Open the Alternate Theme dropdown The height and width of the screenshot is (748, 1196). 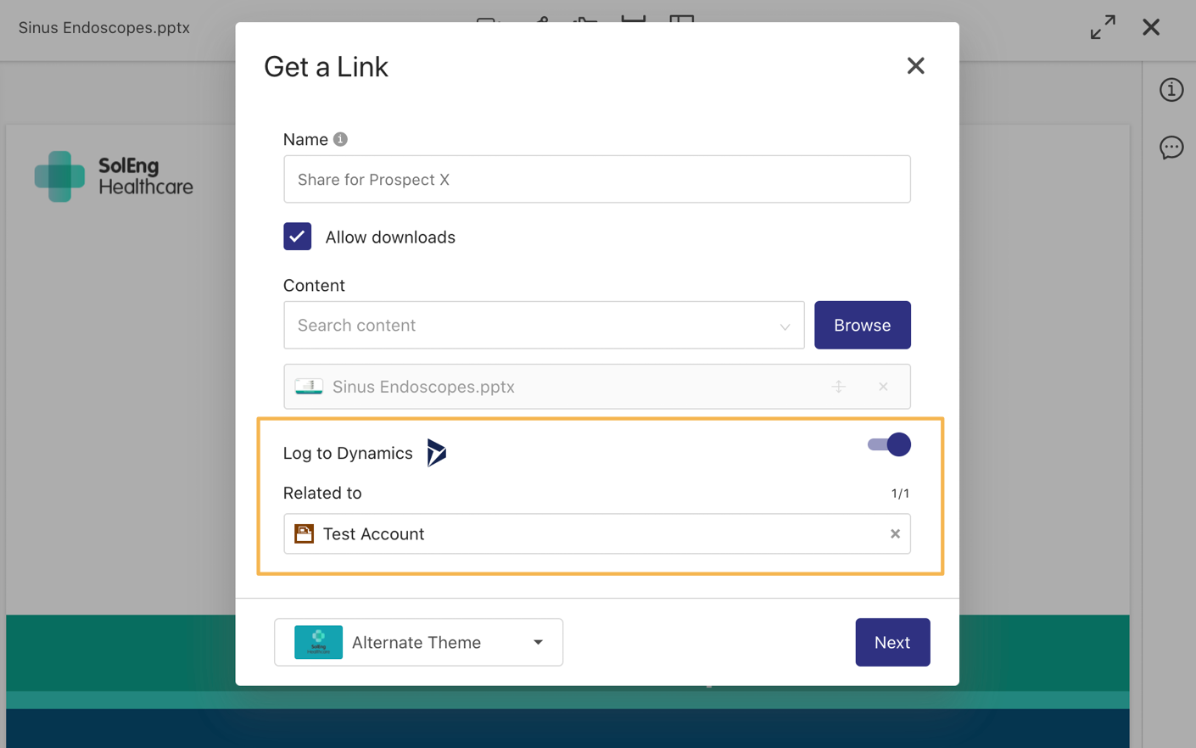pos(418,642)
